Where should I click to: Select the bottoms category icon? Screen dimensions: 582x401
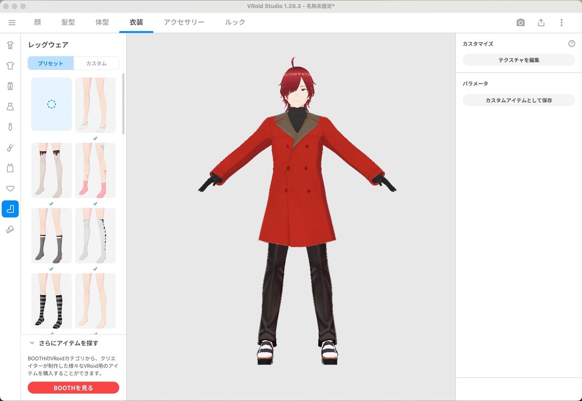point(10,85)
